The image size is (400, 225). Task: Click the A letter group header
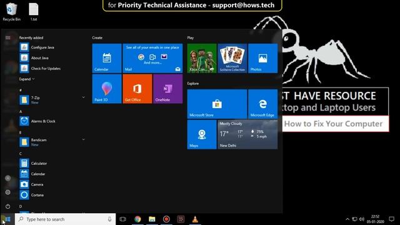click(21, 111)
